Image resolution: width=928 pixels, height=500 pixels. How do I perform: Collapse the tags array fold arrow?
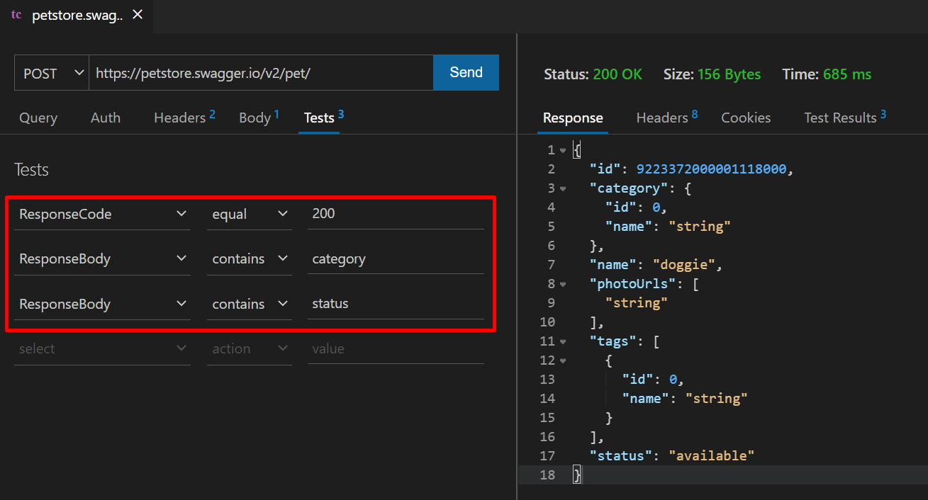(x=563, y=341)
